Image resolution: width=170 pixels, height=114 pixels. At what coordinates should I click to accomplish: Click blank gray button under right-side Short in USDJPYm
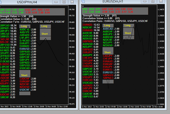pos(45,38)
